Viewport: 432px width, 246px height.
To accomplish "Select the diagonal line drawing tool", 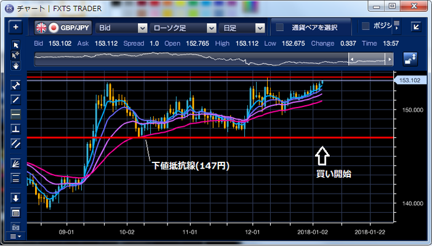I will (16, 100).
